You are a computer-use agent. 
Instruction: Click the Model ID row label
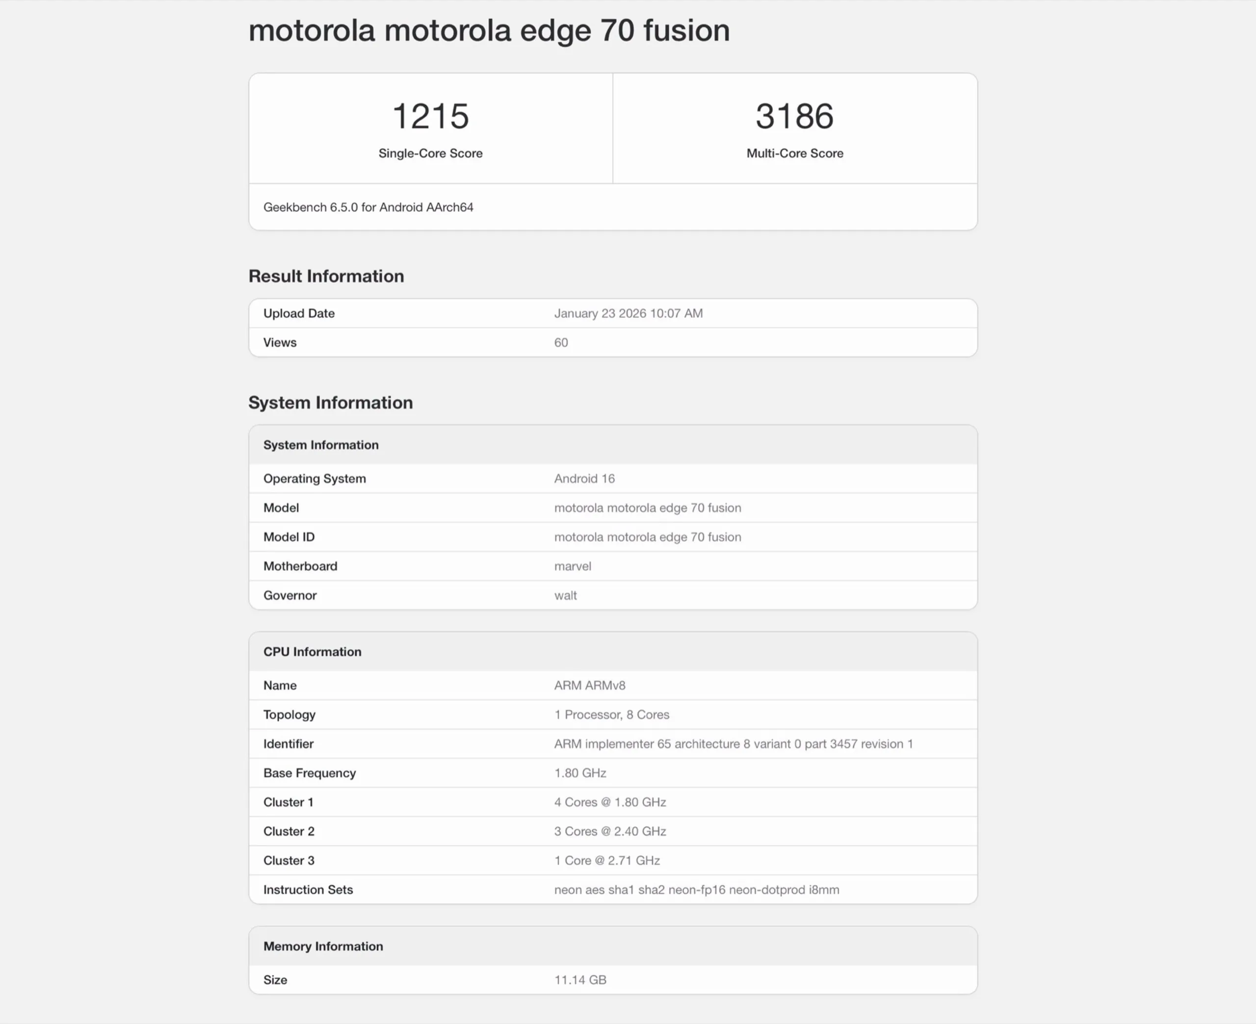click(x=289, y=537)
